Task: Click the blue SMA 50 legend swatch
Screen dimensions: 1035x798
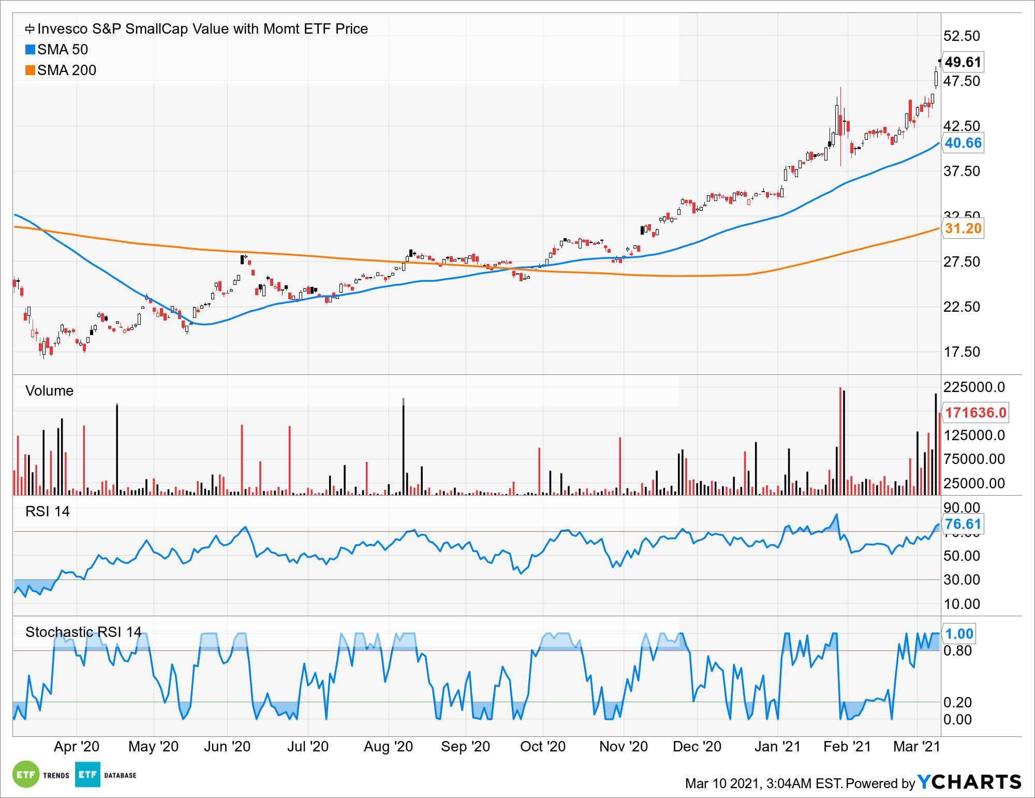Action: click(x=31, y=50)
